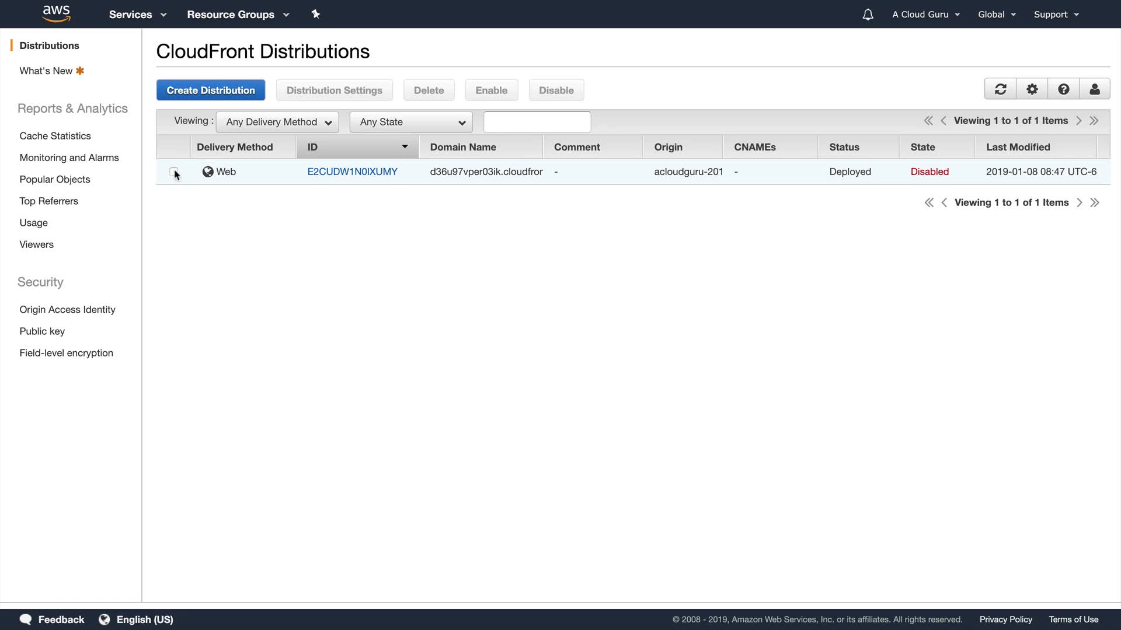Sort by the ID column arrow

click(405, 146)
